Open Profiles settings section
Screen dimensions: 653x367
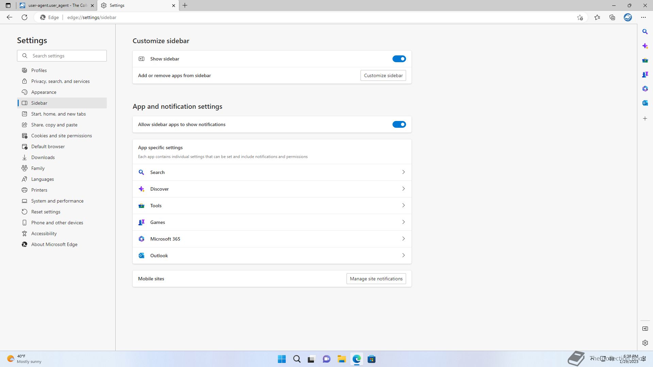tap(62, 70)
